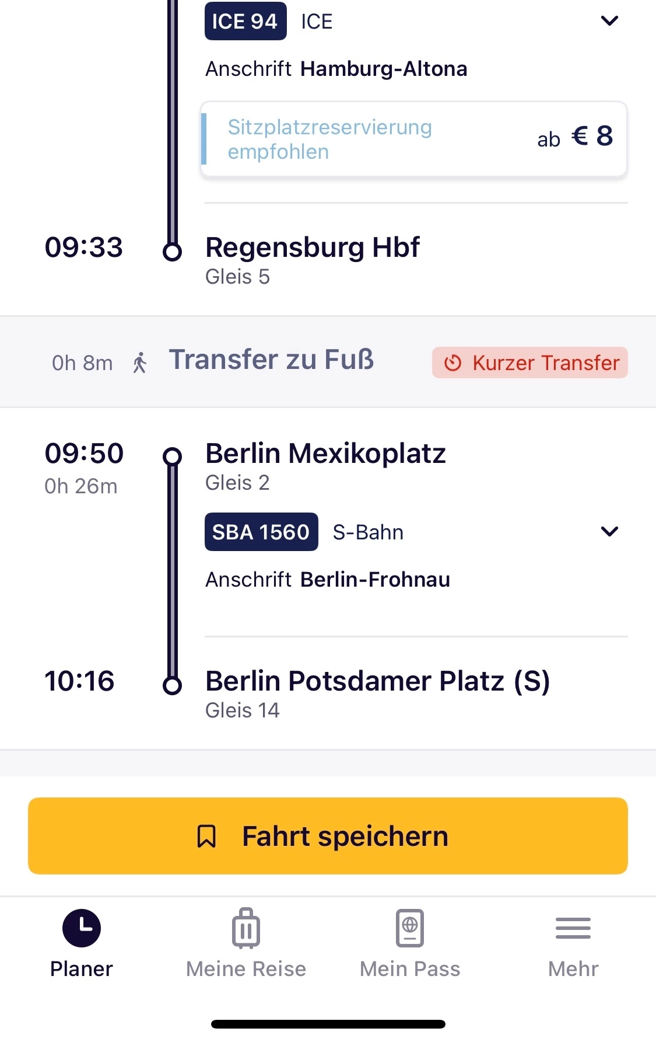Tap the walking person transfer icon
This screenshot has height=1042, width=656.
point(140,363)
